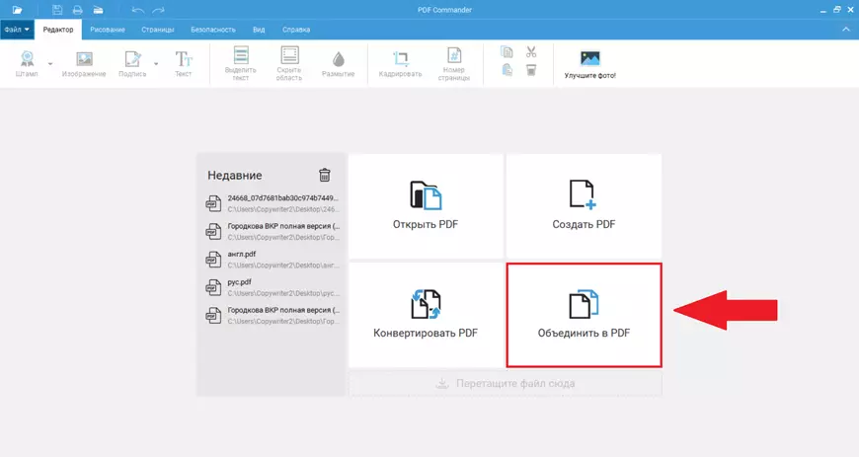This screenshot has width=859, height=457.
Task: Open the Подпись dropdown arrow
Action: click(x=156, y=64)
